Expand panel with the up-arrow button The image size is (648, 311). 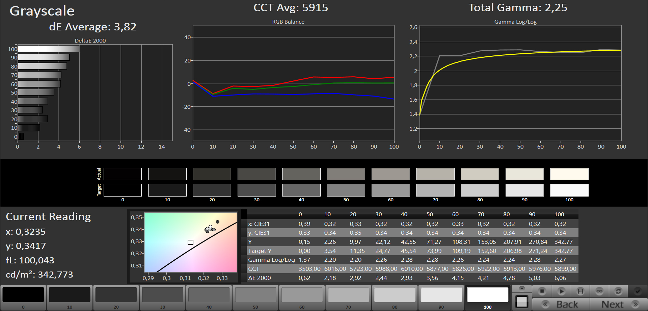tap(522, 288)
